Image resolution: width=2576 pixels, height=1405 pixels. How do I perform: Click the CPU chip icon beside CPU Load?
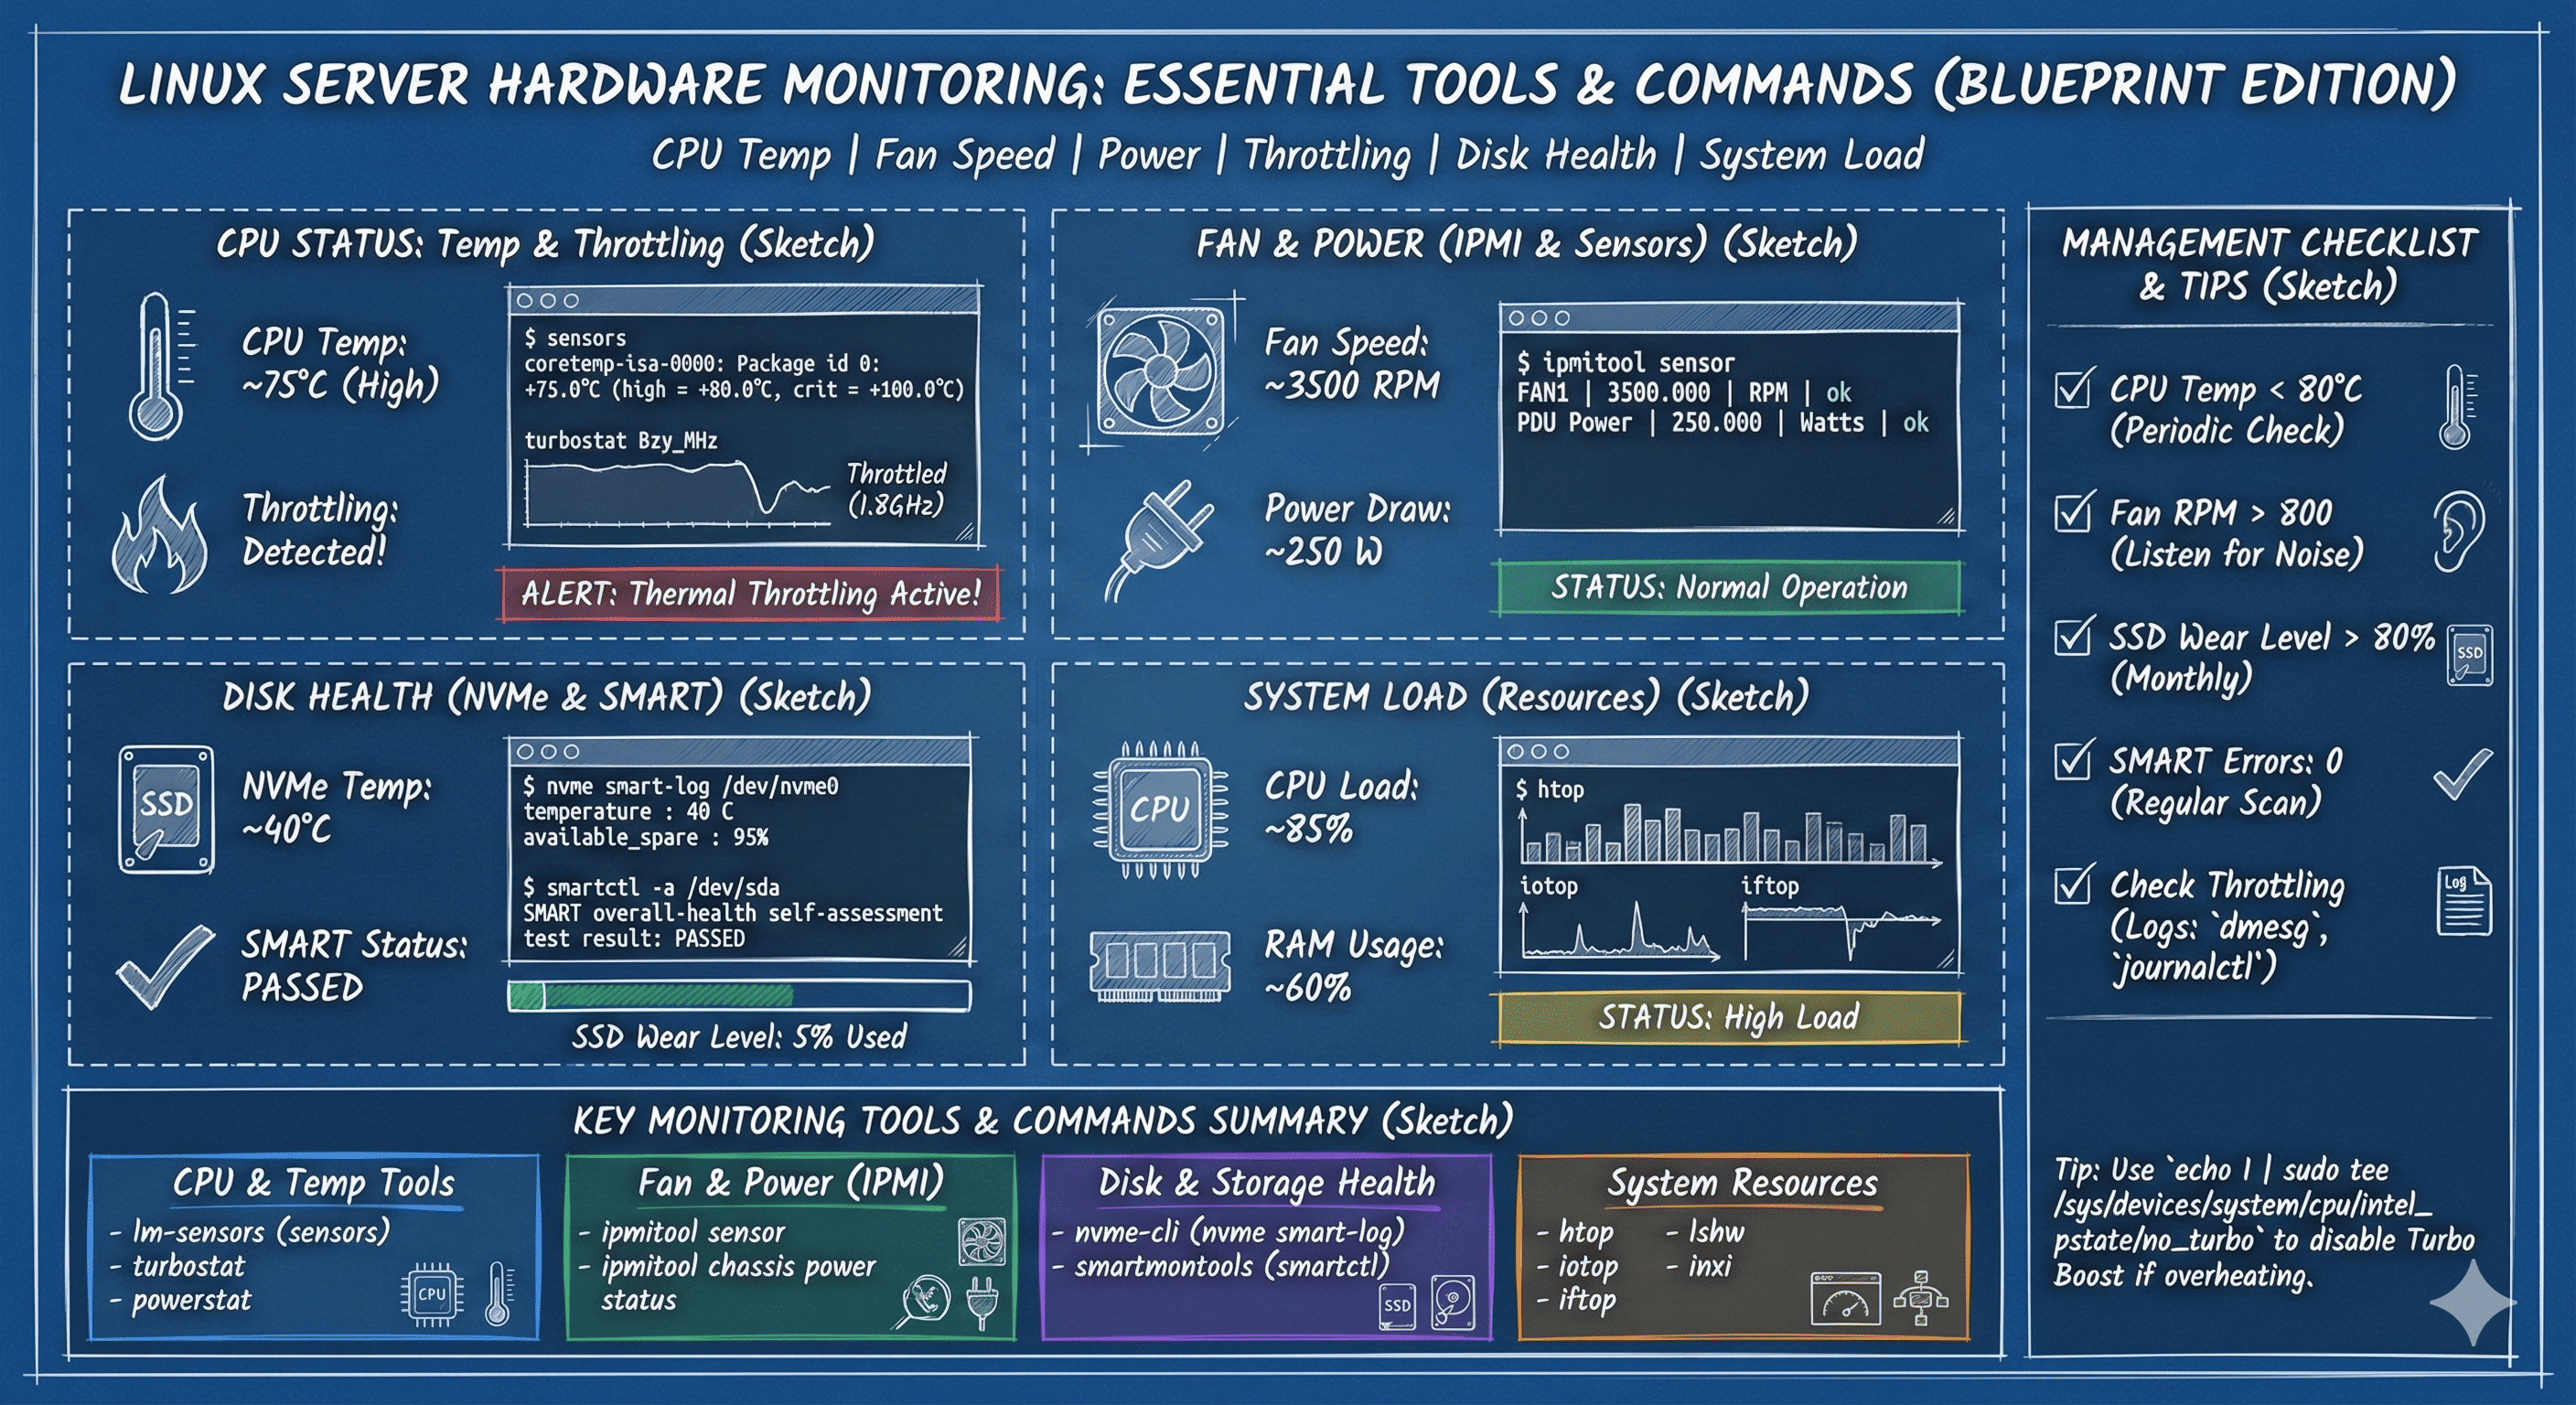pos(1160,809)
